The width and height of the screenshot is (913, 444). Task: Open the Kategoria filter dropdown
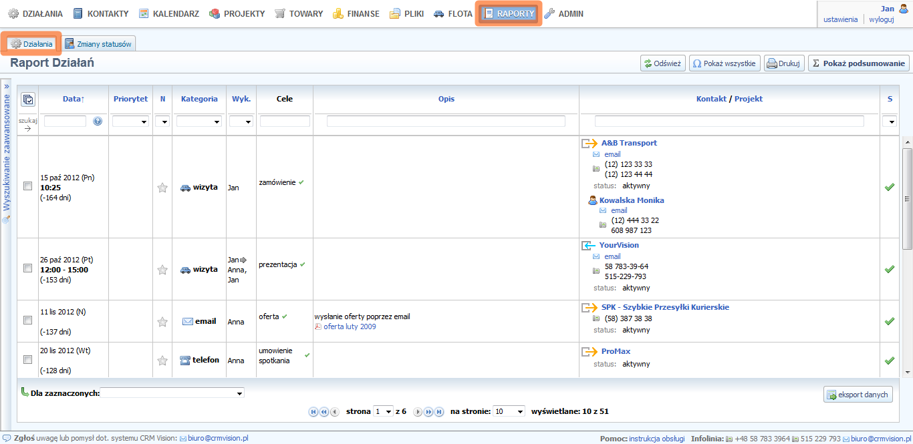pos(199,122)
